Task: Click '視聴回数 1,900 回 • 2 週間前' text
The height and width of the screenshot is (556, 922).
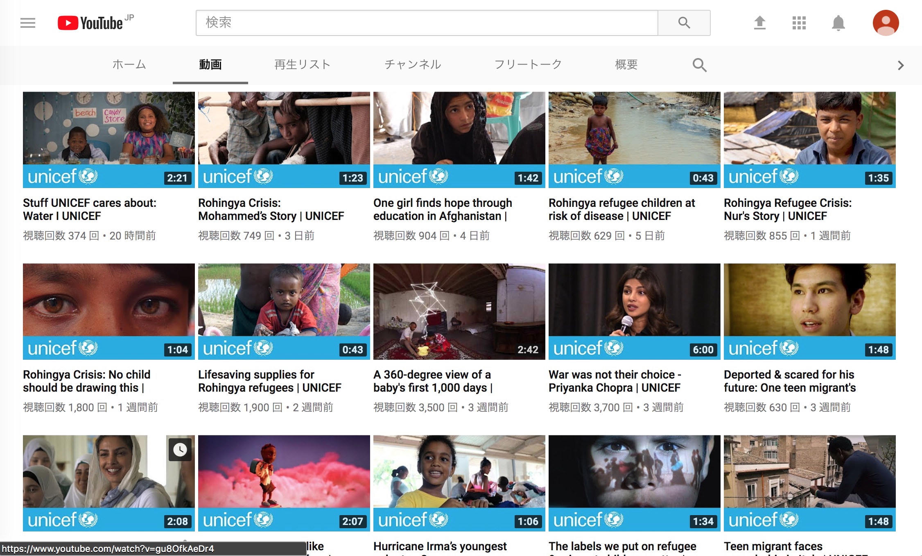Action: point(266,408)
